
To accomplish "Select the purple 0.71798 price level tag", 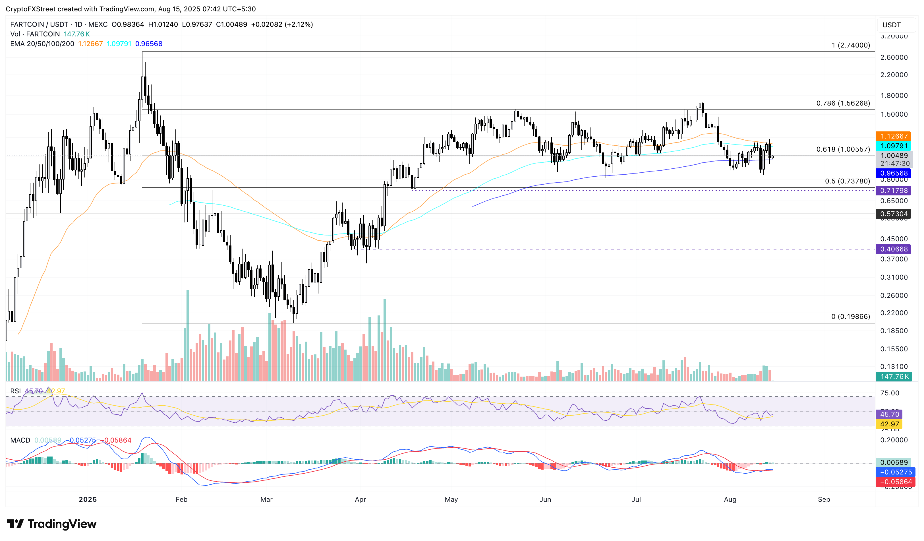I will pyautogui.click(x=894, y=190).
